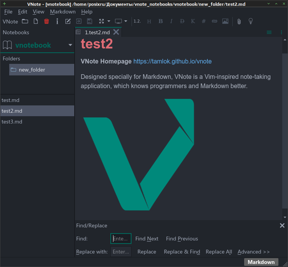
Task: Click the inline code K icon
Action: click(193, 21)
